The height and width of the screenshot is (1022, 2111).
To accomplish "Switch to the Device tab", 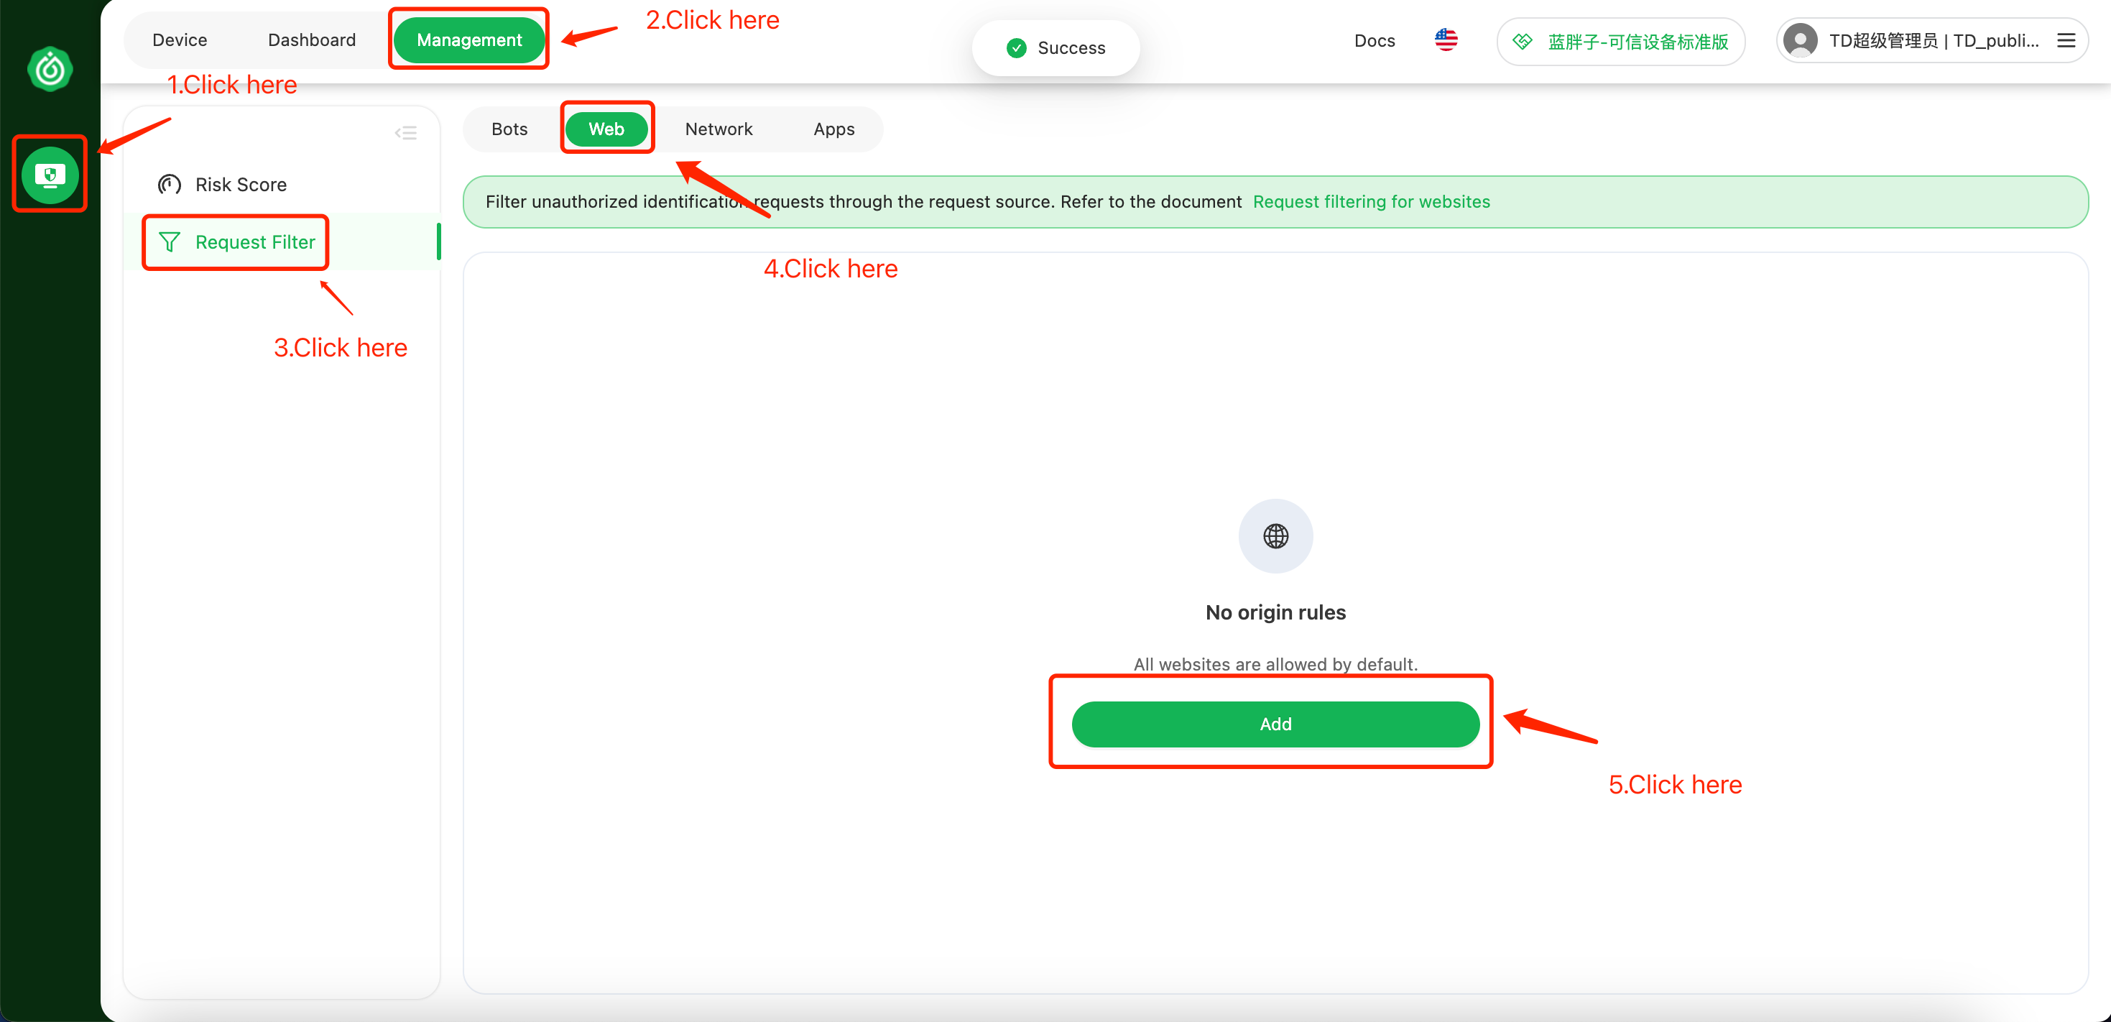I will [x=180, y=40].
